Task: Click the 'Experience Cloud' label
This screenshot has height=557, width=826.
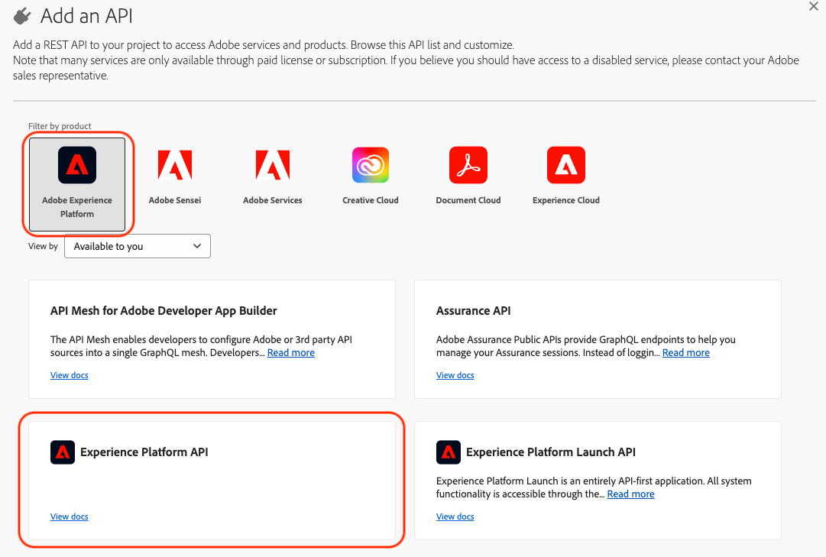Action: click(x=565, y=200)
